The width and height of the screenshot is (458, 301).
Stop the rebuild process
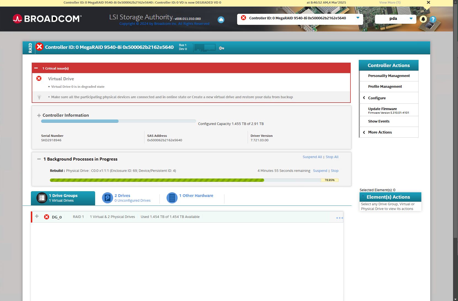coord(334,171)
